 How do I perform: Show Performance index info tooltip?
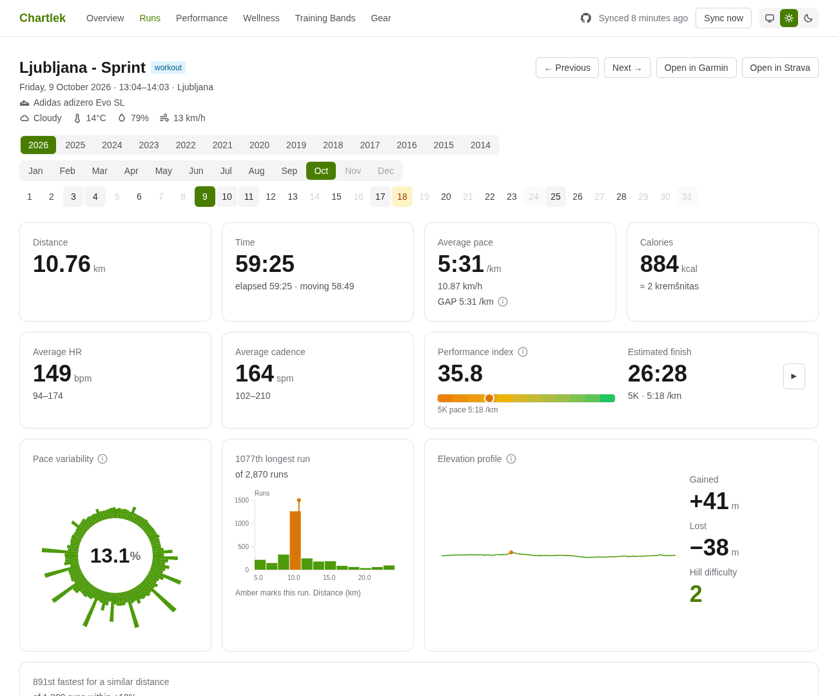(523, 352)
